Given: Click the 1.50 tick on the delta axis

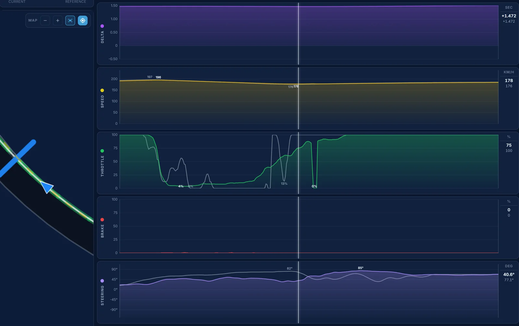Looking at the screenshot, I should (114, 6).
